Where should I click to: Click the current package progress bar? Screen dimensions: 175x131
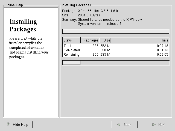point(116,31)
